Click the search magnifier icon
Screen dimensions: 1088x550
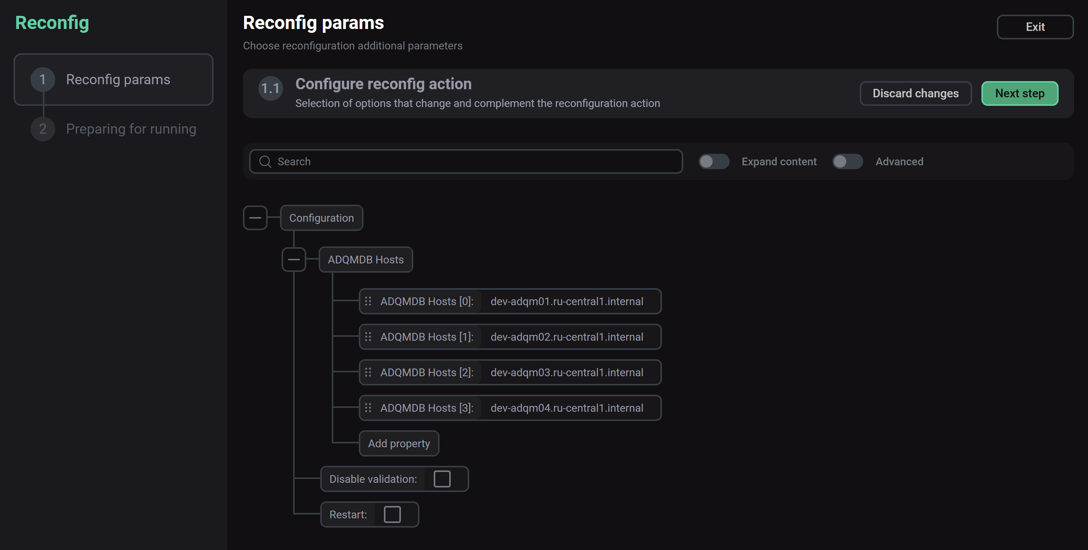coord(265,162)
